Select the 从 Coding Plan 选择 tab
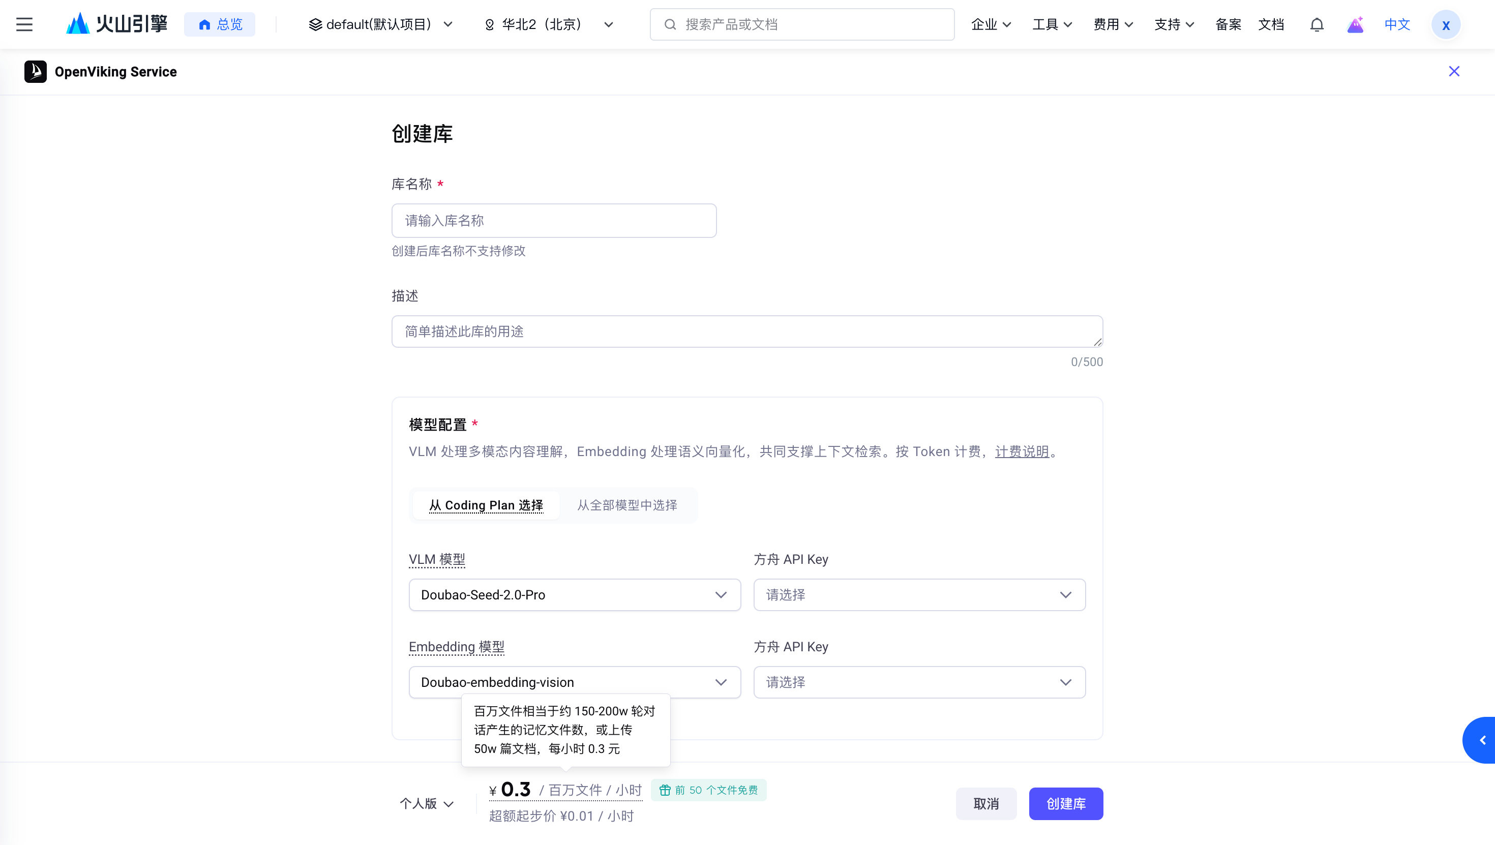 pyautogui.click(x=486, y=505)
